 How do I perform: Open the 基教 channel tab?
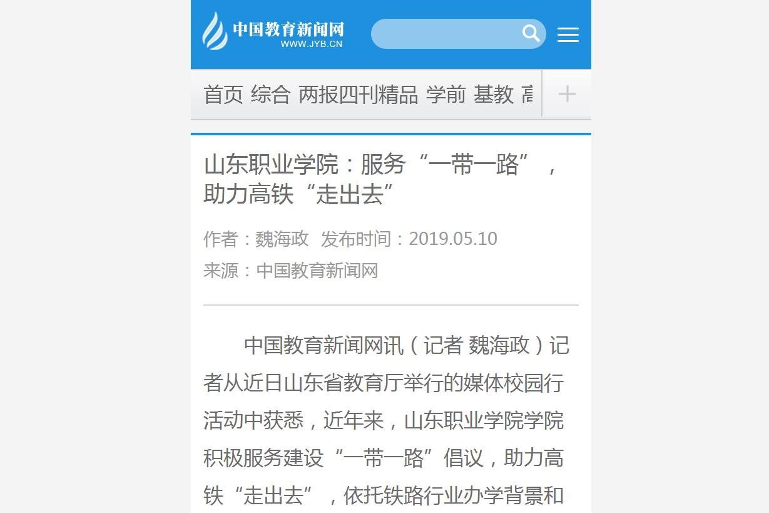tap(494, 95)
